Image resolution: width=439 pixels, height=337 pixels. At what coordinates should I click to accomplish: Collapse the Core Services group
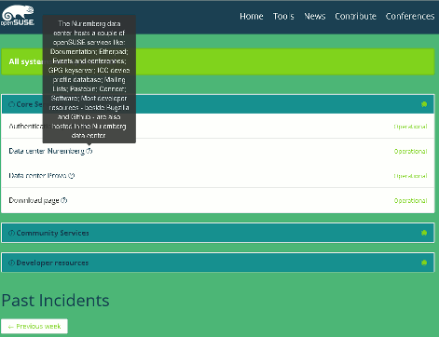tap(11, 104)
